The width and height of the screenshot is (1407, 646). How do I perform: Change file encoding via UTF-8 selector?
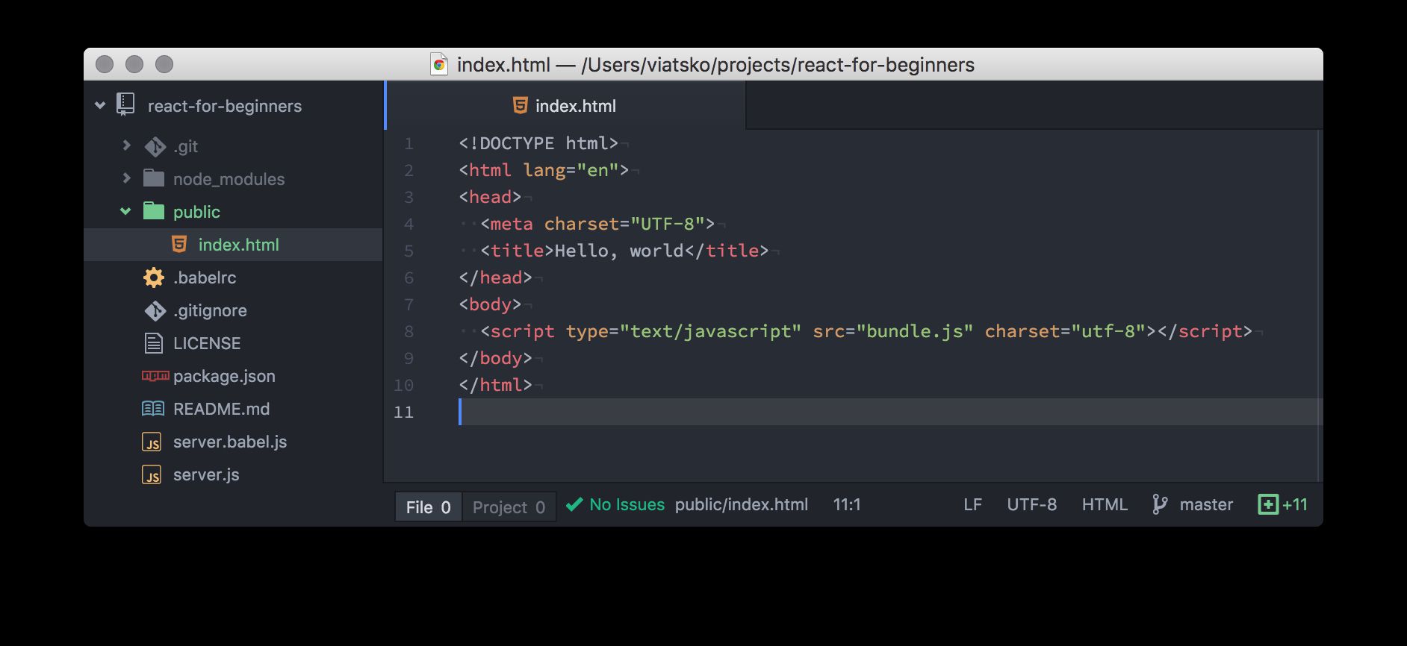1032,505
